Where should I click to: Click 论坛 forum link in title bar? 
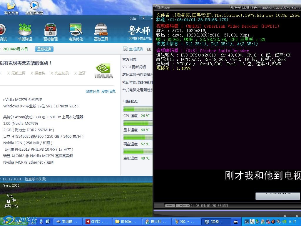pos(133,18)
